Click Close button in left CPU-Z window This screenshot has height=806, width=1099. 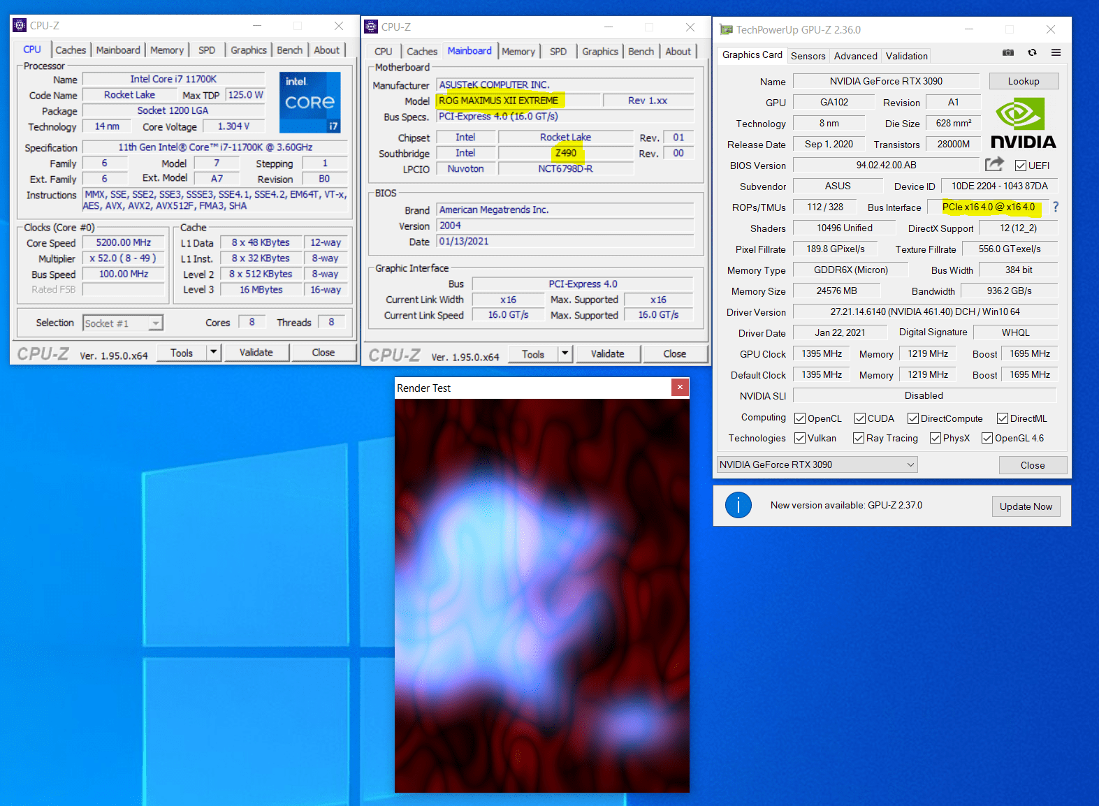pos(323,352)
